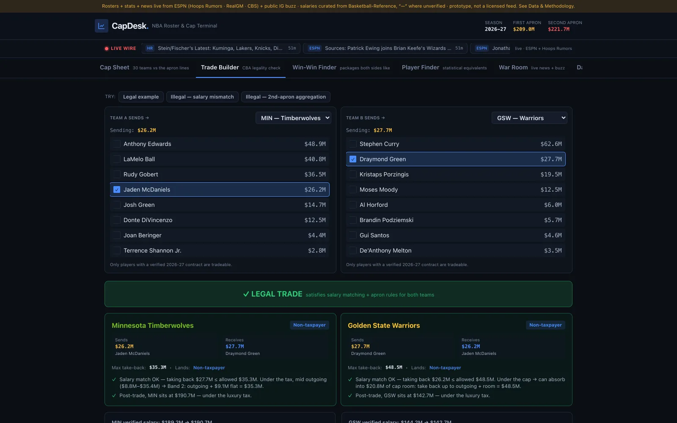Uncheck the Jaden McDaniels checkbox
677x423 pixels.
tap(117, 190)
